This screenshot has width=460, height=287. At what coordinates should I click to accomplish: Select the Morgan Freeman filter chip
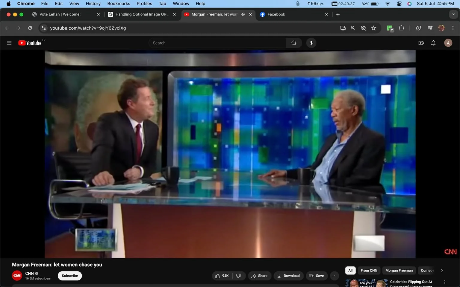(x=399, y=270)
